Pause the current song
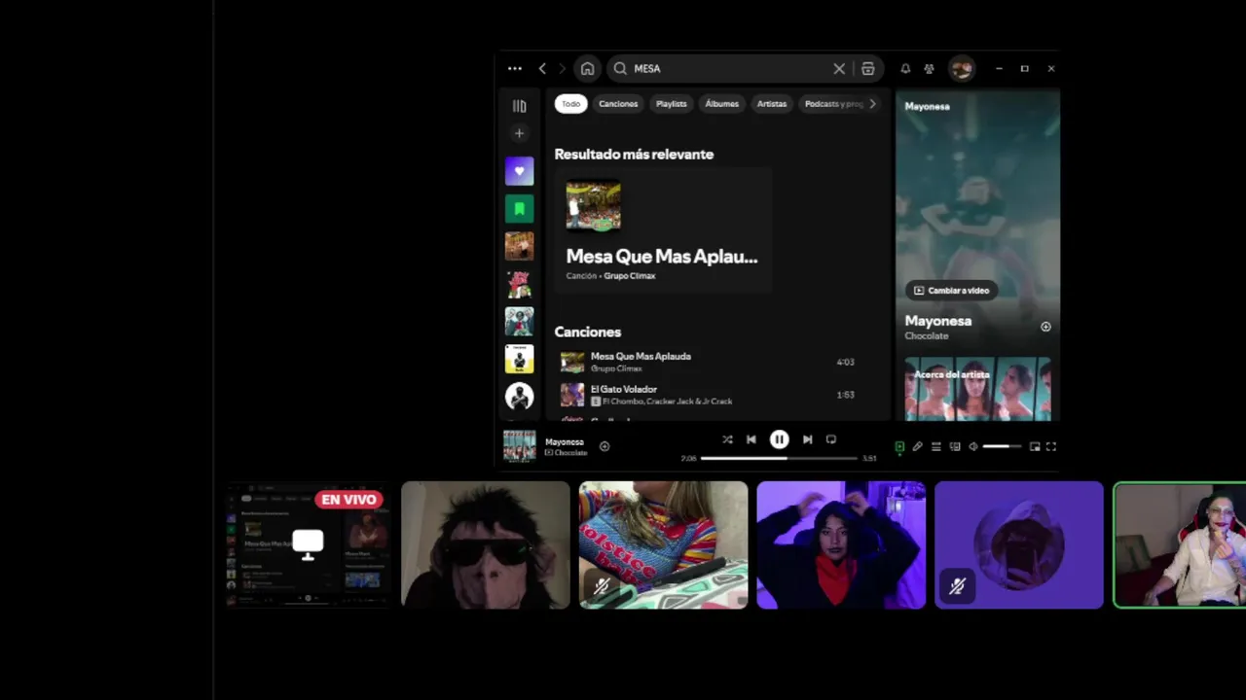 click(x=780, y=439)
